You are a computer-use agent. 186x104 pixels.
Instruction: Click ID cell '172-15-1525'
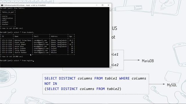click(7, 42)
